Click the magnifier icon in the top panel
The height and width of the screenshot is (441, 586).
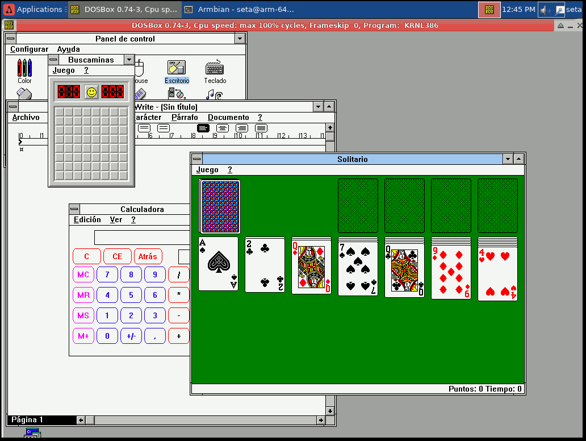click(559, 10)
